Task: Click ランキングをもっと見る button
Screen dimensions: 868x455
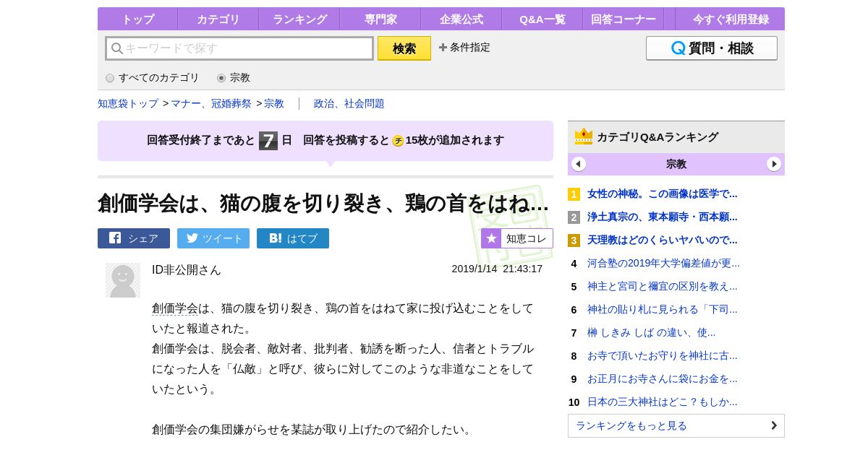Action: pyautogui.click(x=676, y=425)
